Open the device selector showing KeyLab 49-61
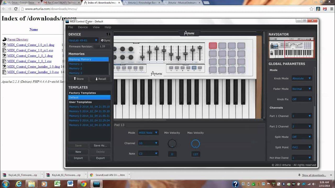Image resolution: width=335 pixels, height=188 pixels. 83,40
